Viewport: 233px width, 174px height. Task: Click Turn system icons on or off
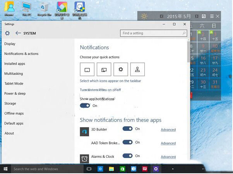pyautogui.click(x=100, y=90)
